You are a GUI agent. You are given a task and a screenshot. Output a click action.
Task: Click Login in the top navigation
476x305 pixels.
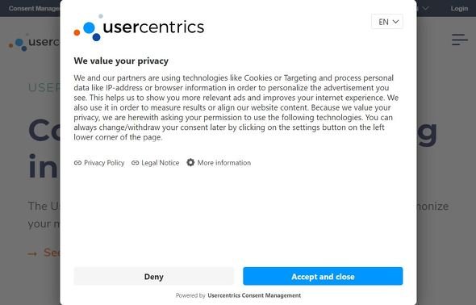(x=459, y=9)
